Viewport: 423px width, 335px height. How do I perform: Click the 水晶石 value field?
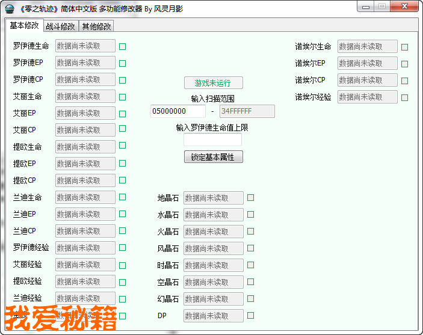[213, 215]
